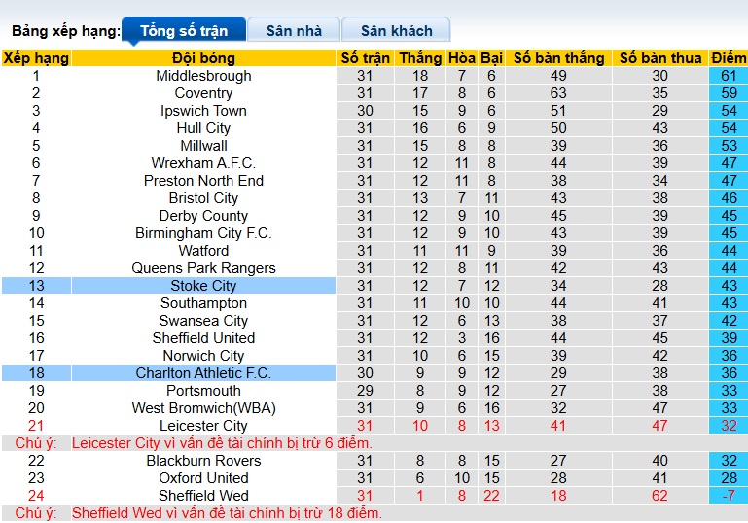Click the Số bàn thắng column header
The image size is (748, 523).
coord(558,58)
